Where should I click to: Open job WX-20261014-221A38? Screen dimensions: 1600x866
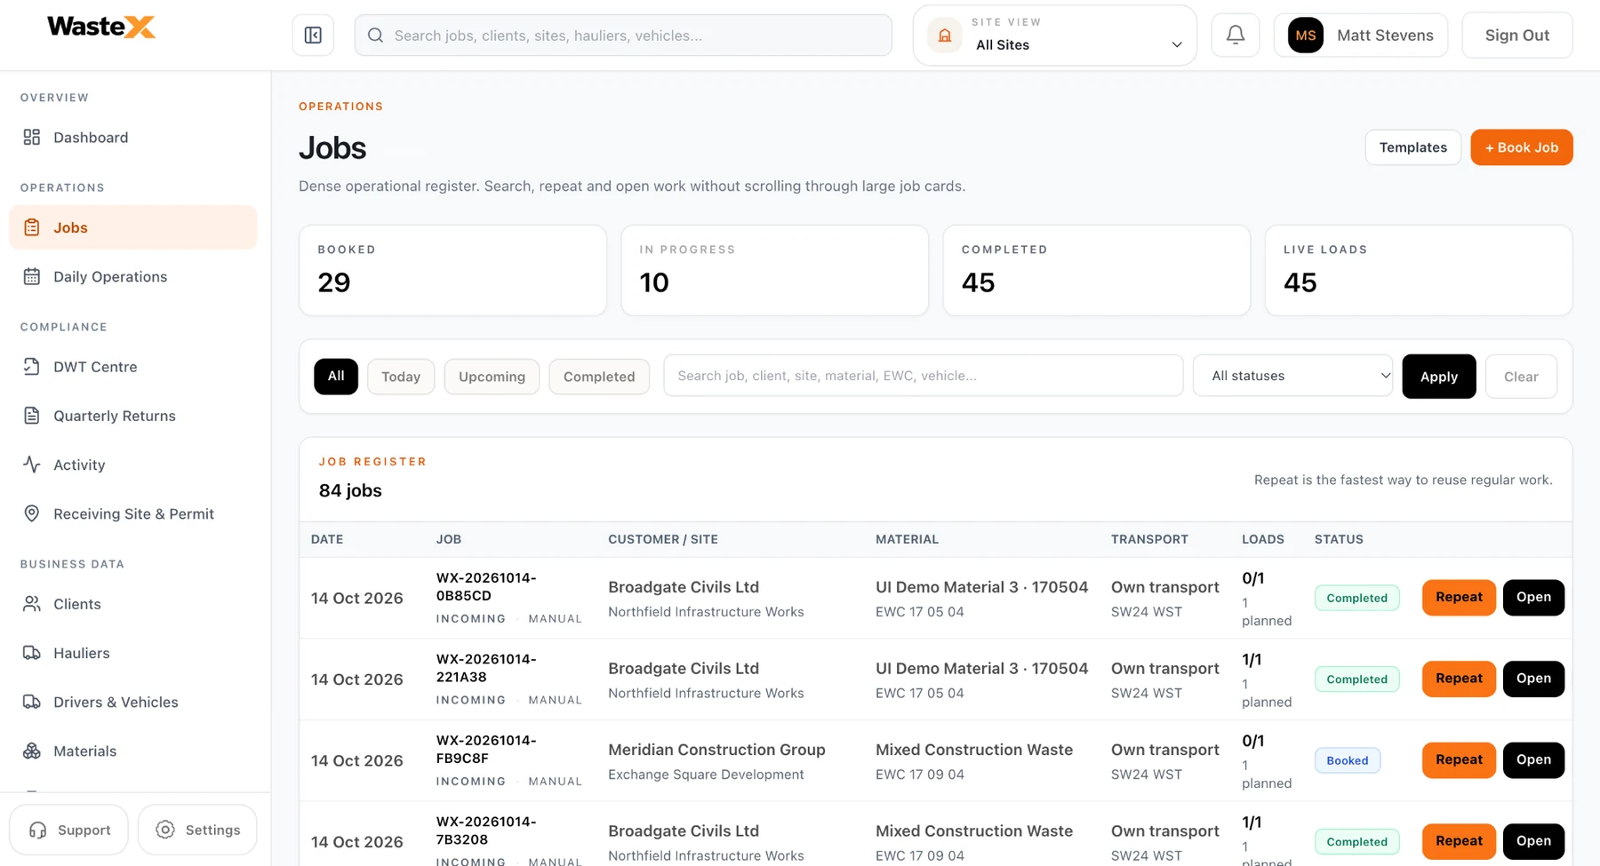pos(1533,679)
